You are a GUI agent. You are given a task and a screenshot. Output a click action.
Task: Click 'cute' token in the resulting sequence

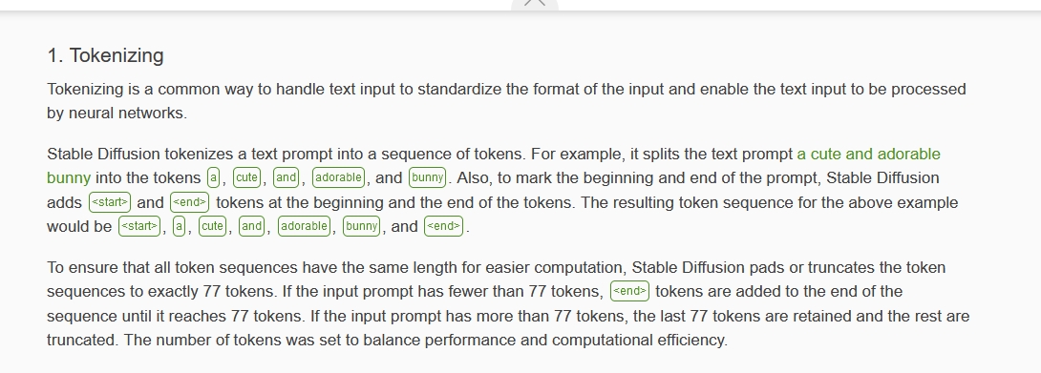pyautogui.click(x=212, y=226)
